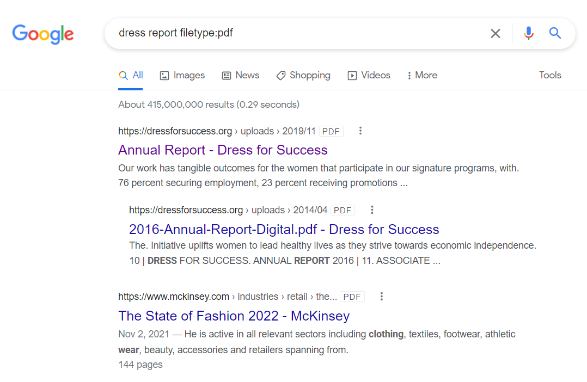The image size is (587, 382).
Task: Open the News tab
Action: click(240, 75)
